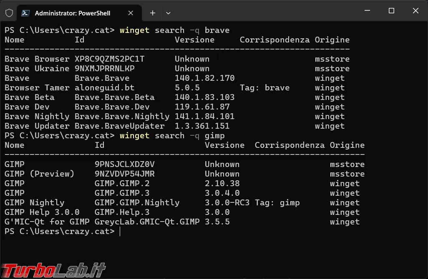Screen dimensions: 428x279
Task: Click the '9NXMJPRRNLKP' Brave Ukraine ID
Action: pos(105,68)
